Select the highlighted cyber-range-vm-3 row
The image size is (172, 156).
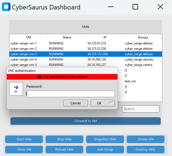point(86,54)
